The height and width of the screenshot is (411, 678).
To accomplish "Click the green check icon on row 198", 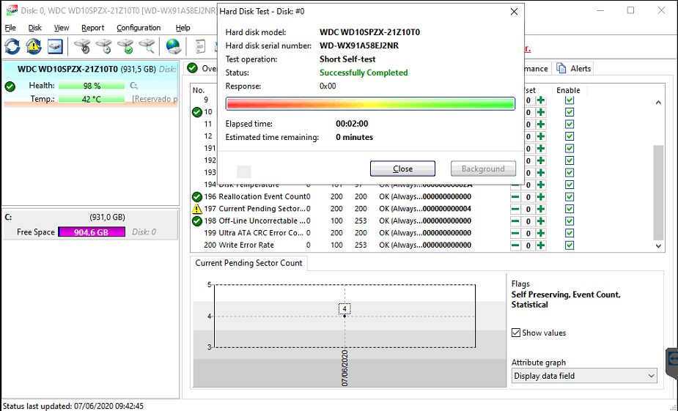I will point(196,221).
